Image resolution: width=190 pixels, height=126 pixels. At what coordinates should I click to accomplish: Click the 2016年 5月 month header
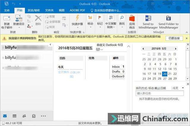[159, 49]
